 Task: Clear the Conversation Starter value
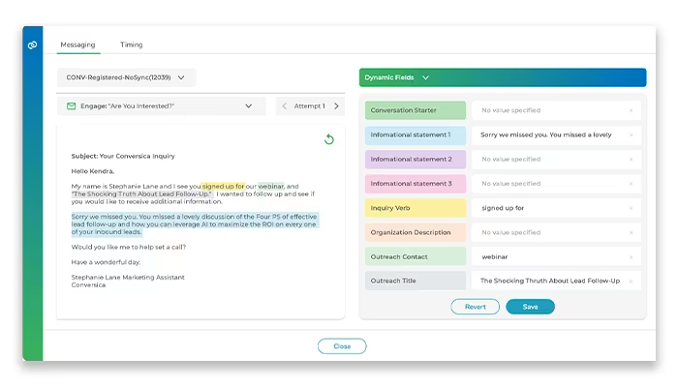(x=631, y=110)
